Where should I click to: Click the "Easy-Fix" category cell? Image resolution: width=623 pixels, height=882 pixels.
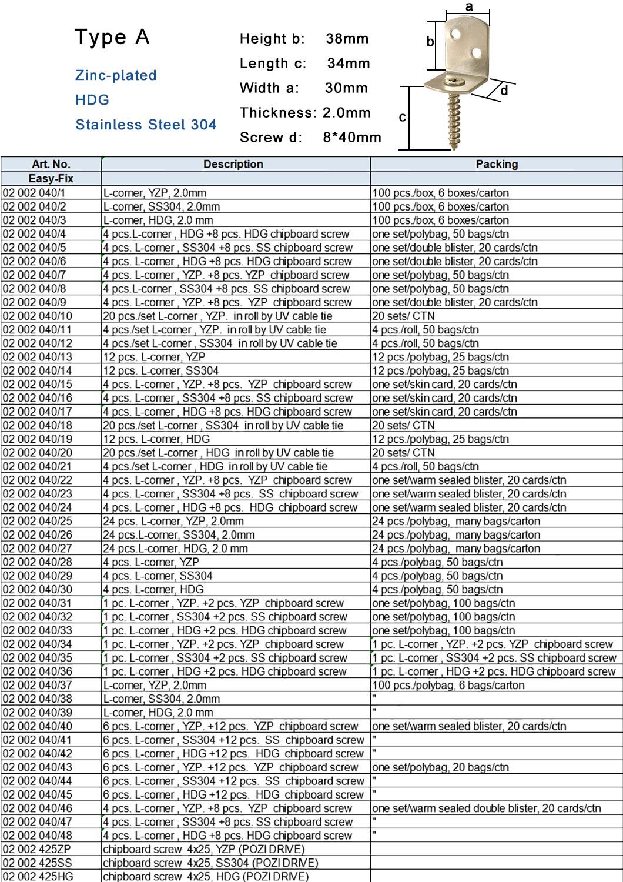click(x=51, y=178)
